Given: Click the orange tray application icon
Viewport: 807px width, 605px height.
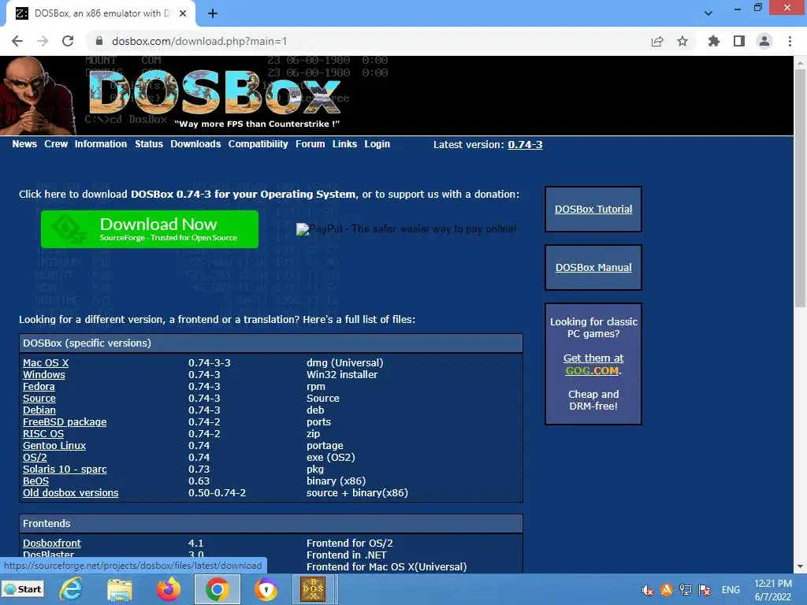Looking at the screenshot, I should point(667,590).
